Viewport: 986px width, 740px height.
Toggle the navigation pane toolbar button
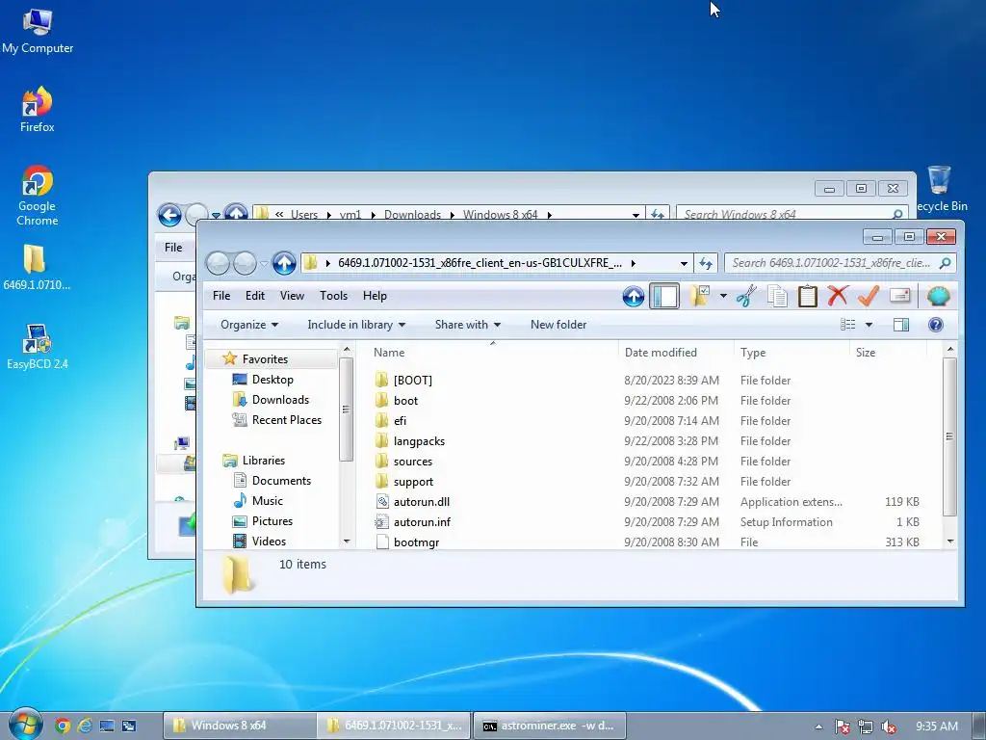(664, 296)
